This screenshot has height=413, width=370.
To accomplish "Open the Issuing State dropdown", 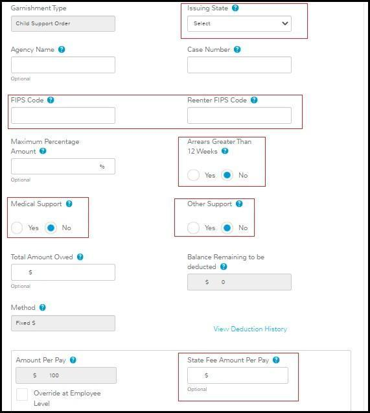I will pos(239,23).
